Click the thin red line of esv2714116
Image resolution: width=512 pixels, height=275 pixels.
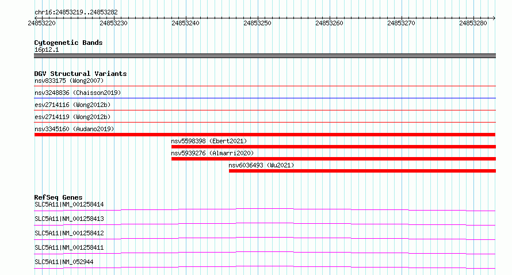265,110
